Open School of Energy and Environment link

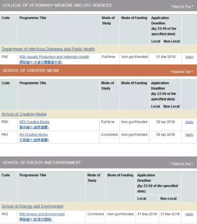point(32,206)
